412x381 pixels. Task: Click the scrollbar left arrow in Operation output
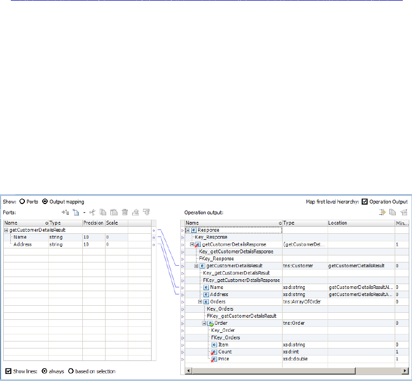click(188, 371)
